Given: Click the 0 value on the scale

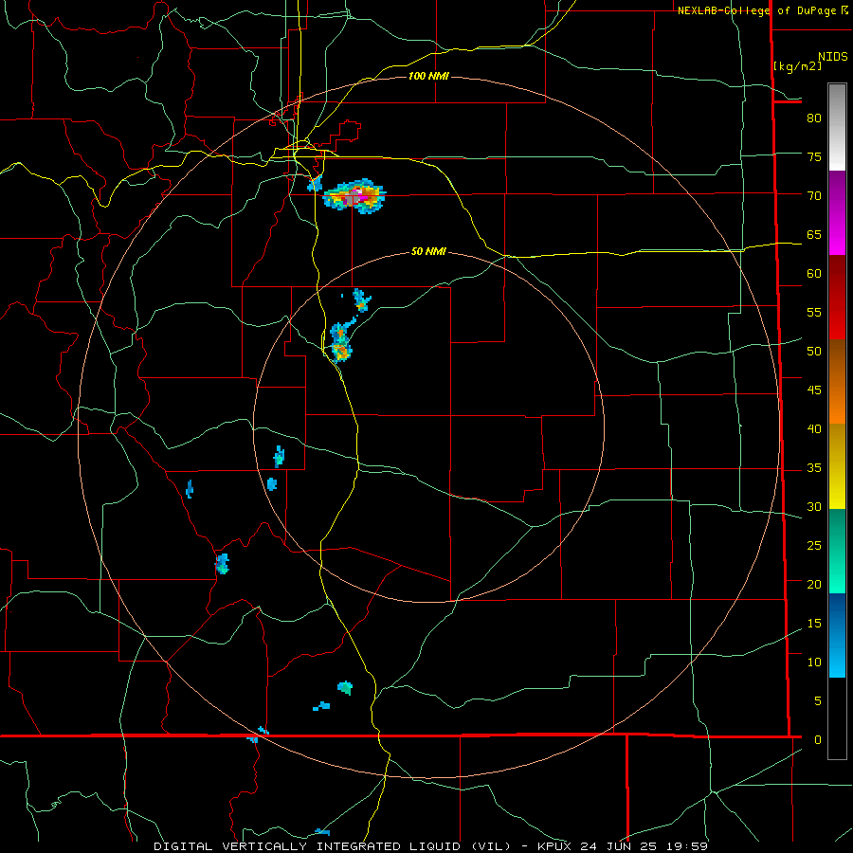Looking at the screenshot, I should [818, 740].
